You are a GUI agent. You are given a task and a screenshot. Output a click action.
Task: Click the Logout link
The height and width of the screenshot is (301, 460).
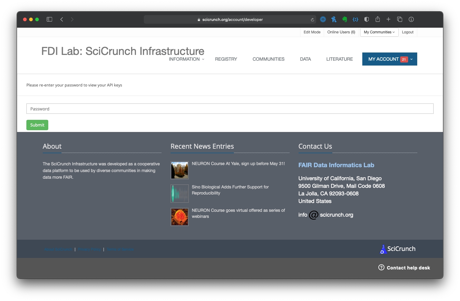[x=408, y=32]
